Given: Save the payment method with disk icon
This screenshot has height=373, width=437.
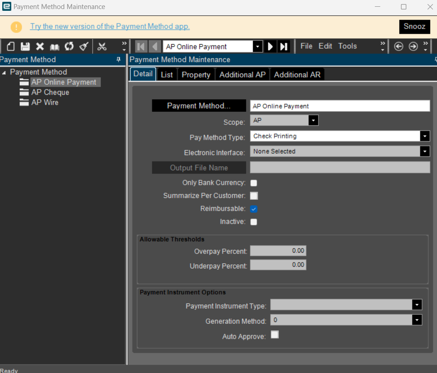Looking at the screenshot, I should [x=25, y=46].
